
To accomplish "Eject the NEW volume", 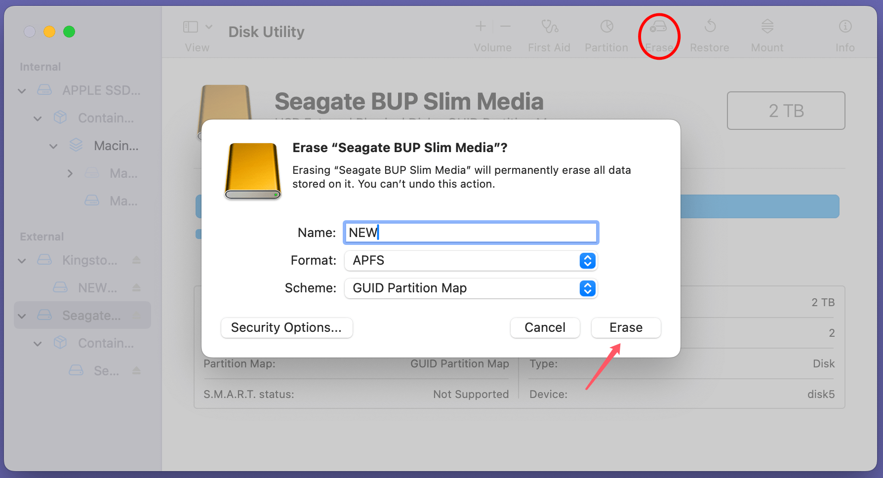I will tap(137, 287).
